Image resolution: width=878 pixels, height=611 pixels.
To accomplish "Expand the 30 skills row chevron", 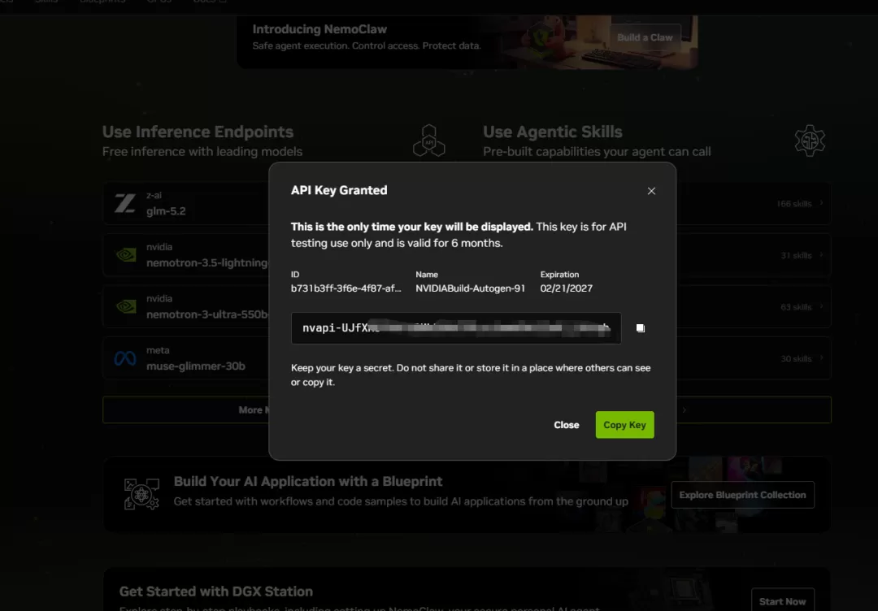I will click(821, 358).
